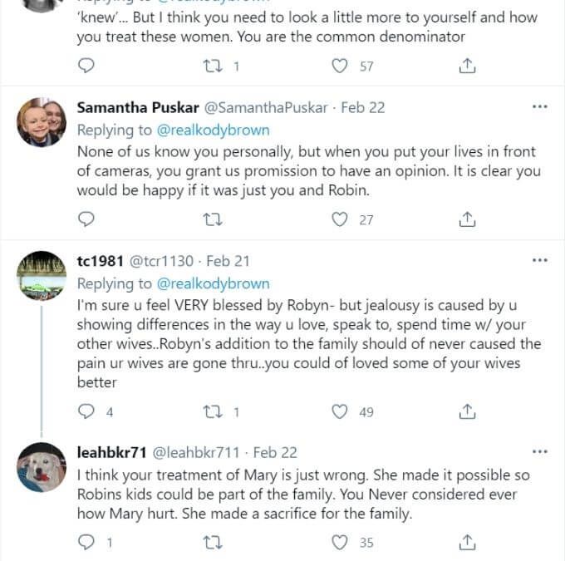Screen dimensions: 565x561
Task: Reply to tc1981's tweet with 4 replies
Action: (86, 411)
